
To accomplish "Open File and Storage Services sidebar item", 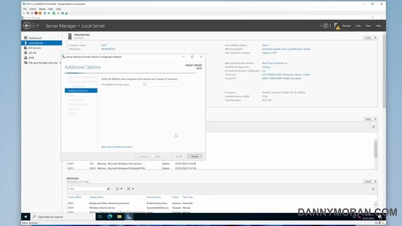I will pyautogui.click(x=41, y=63).
